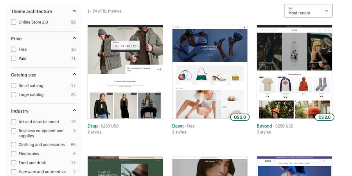Click the OS 2.0 badge on Beyond
352x176 pixels.
click(324, 117)
